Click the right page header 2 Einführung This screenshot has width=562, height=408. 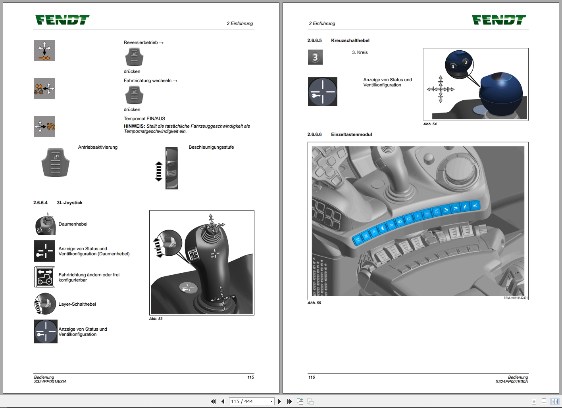point(322,23)
